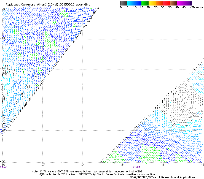
Task: Click the magenta 40–45 knots legend color
Action: point(181,3)
